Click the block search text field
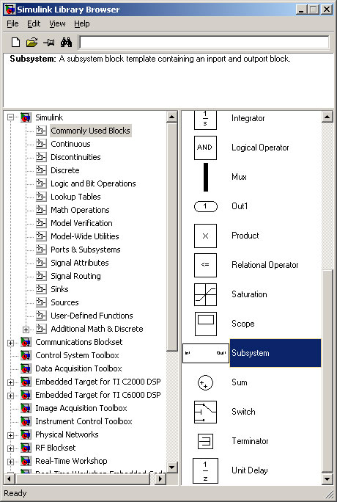 tap(204, 43)
